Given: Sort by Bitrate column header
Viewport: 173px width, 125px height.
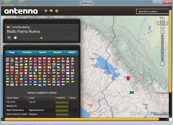Looking at the screenshot, I should (x=74, y=98).
